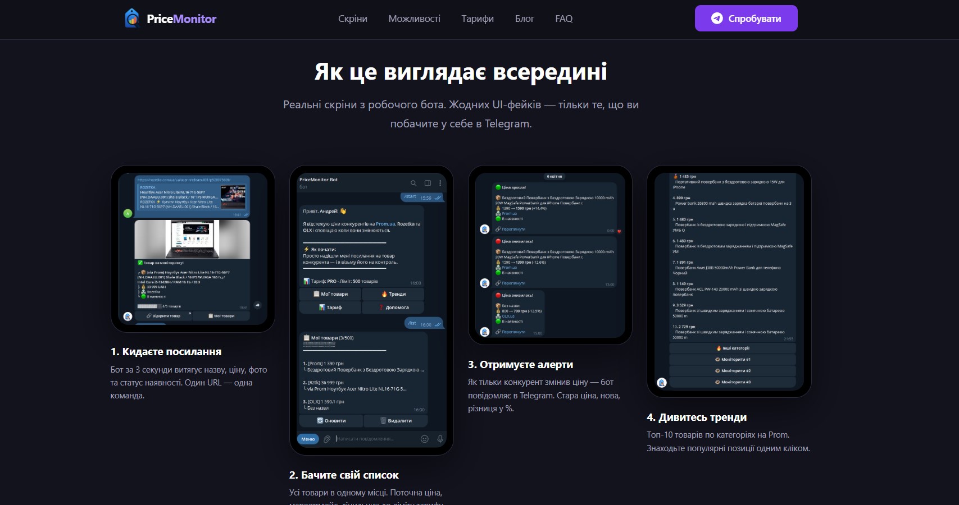Click the /start message bubble

pyautogui.click(x=422, y=197)
